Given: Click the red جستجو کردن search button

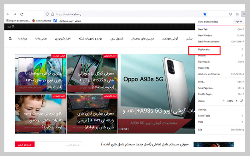Looking at the screenshot, I should click(x=25, y=144).
